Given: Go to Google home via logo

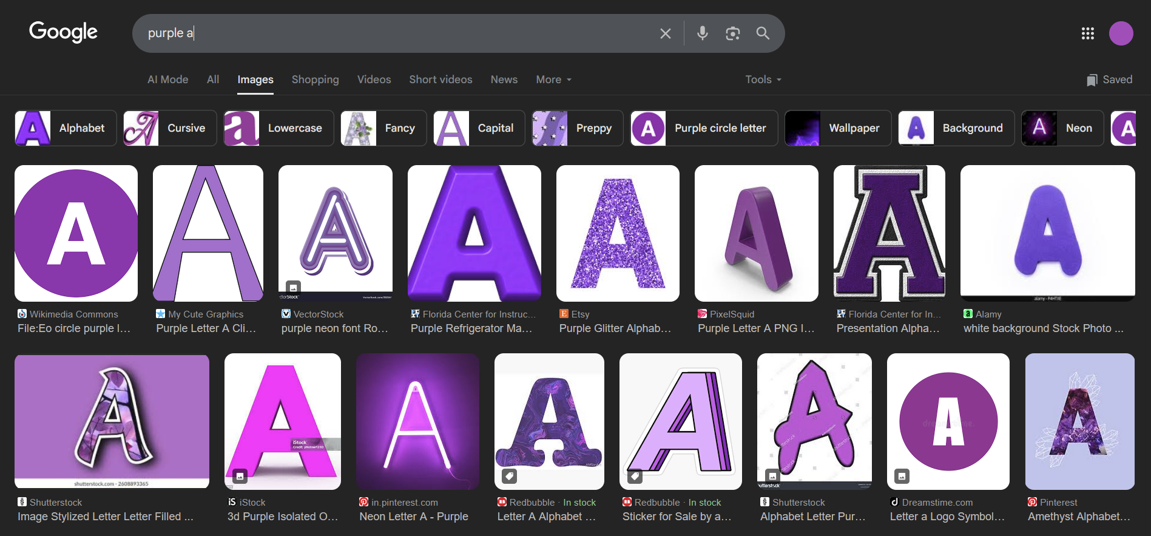Looking at the screenshot, I should [63, 32].
